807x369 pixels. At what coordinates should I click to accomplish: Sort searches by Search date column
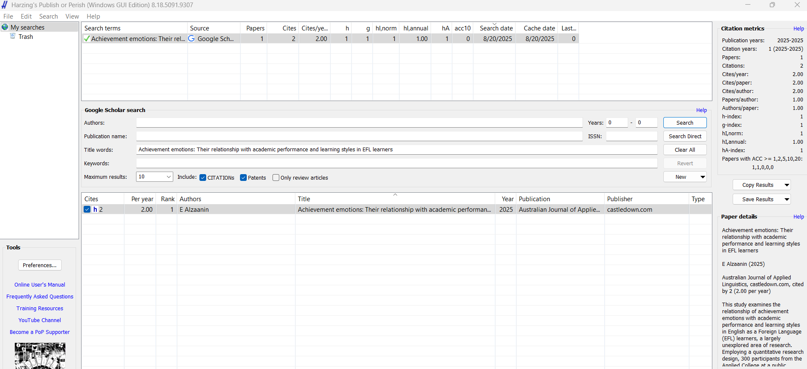coord(494,28)
